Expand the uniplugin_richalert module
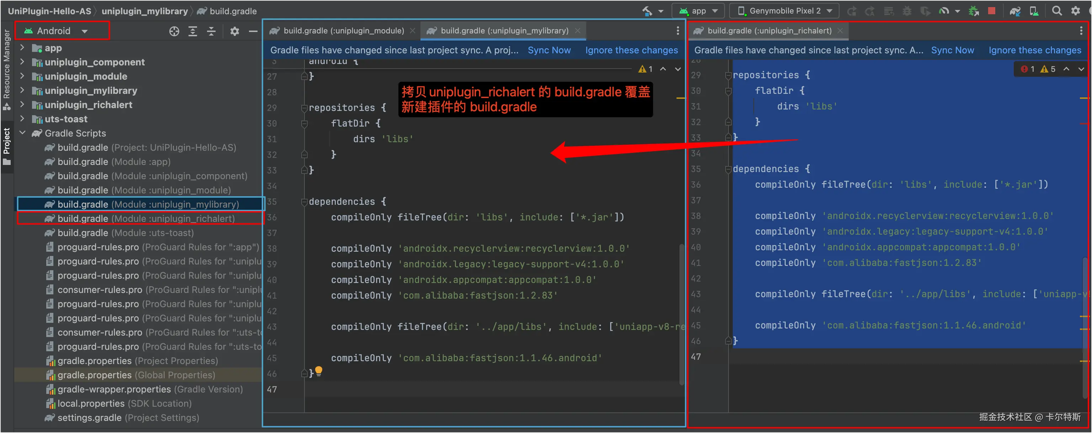 pos(22,105)
